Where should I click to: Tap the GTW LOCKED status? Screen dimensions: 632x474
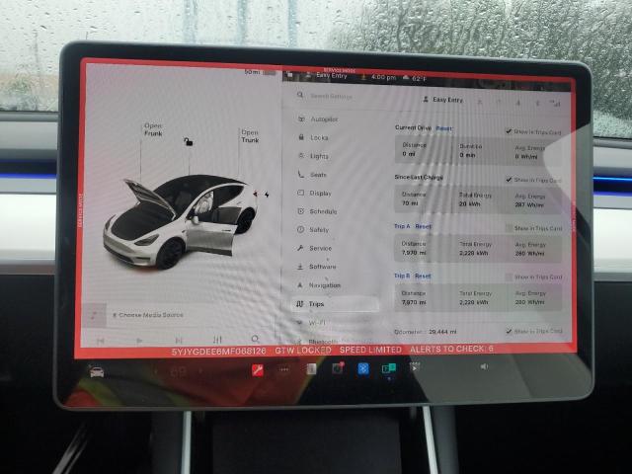tap(303, 351)
